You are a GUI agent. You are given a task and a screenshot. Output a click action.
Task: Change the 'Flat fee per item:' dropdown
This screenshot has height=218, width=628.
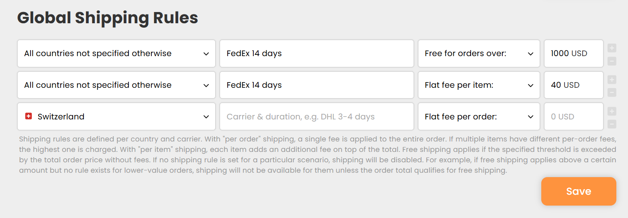coord(479,85)
